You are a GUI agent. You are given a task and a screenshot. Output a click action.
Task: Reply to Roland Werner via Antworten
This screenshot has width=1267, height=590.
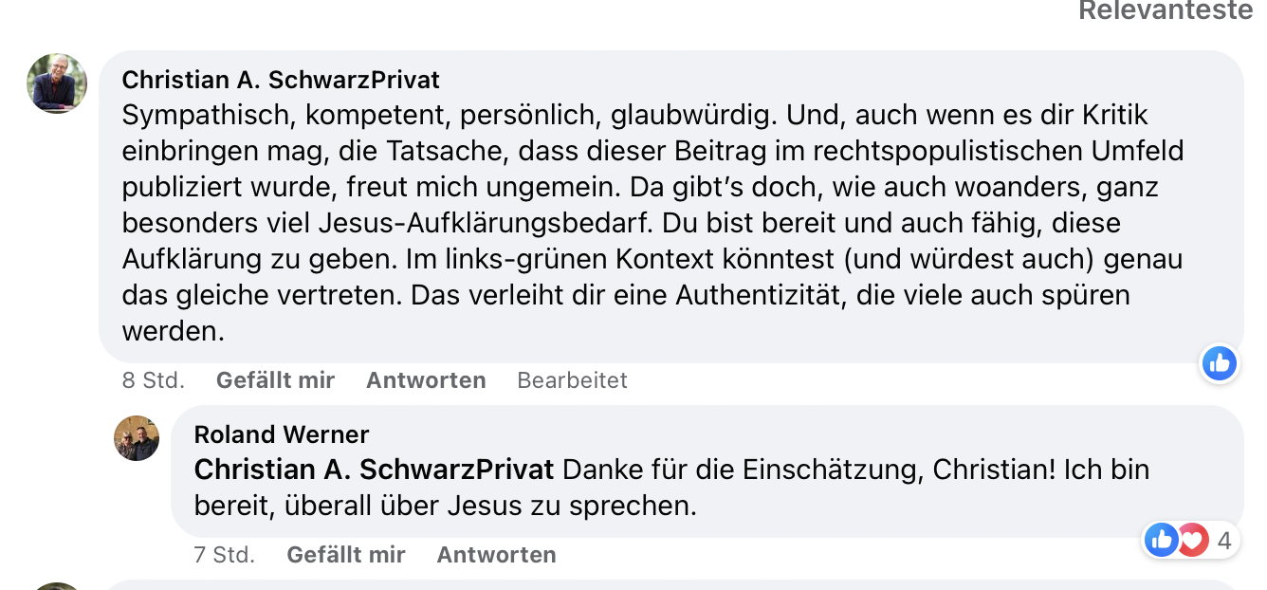[496, 555]
